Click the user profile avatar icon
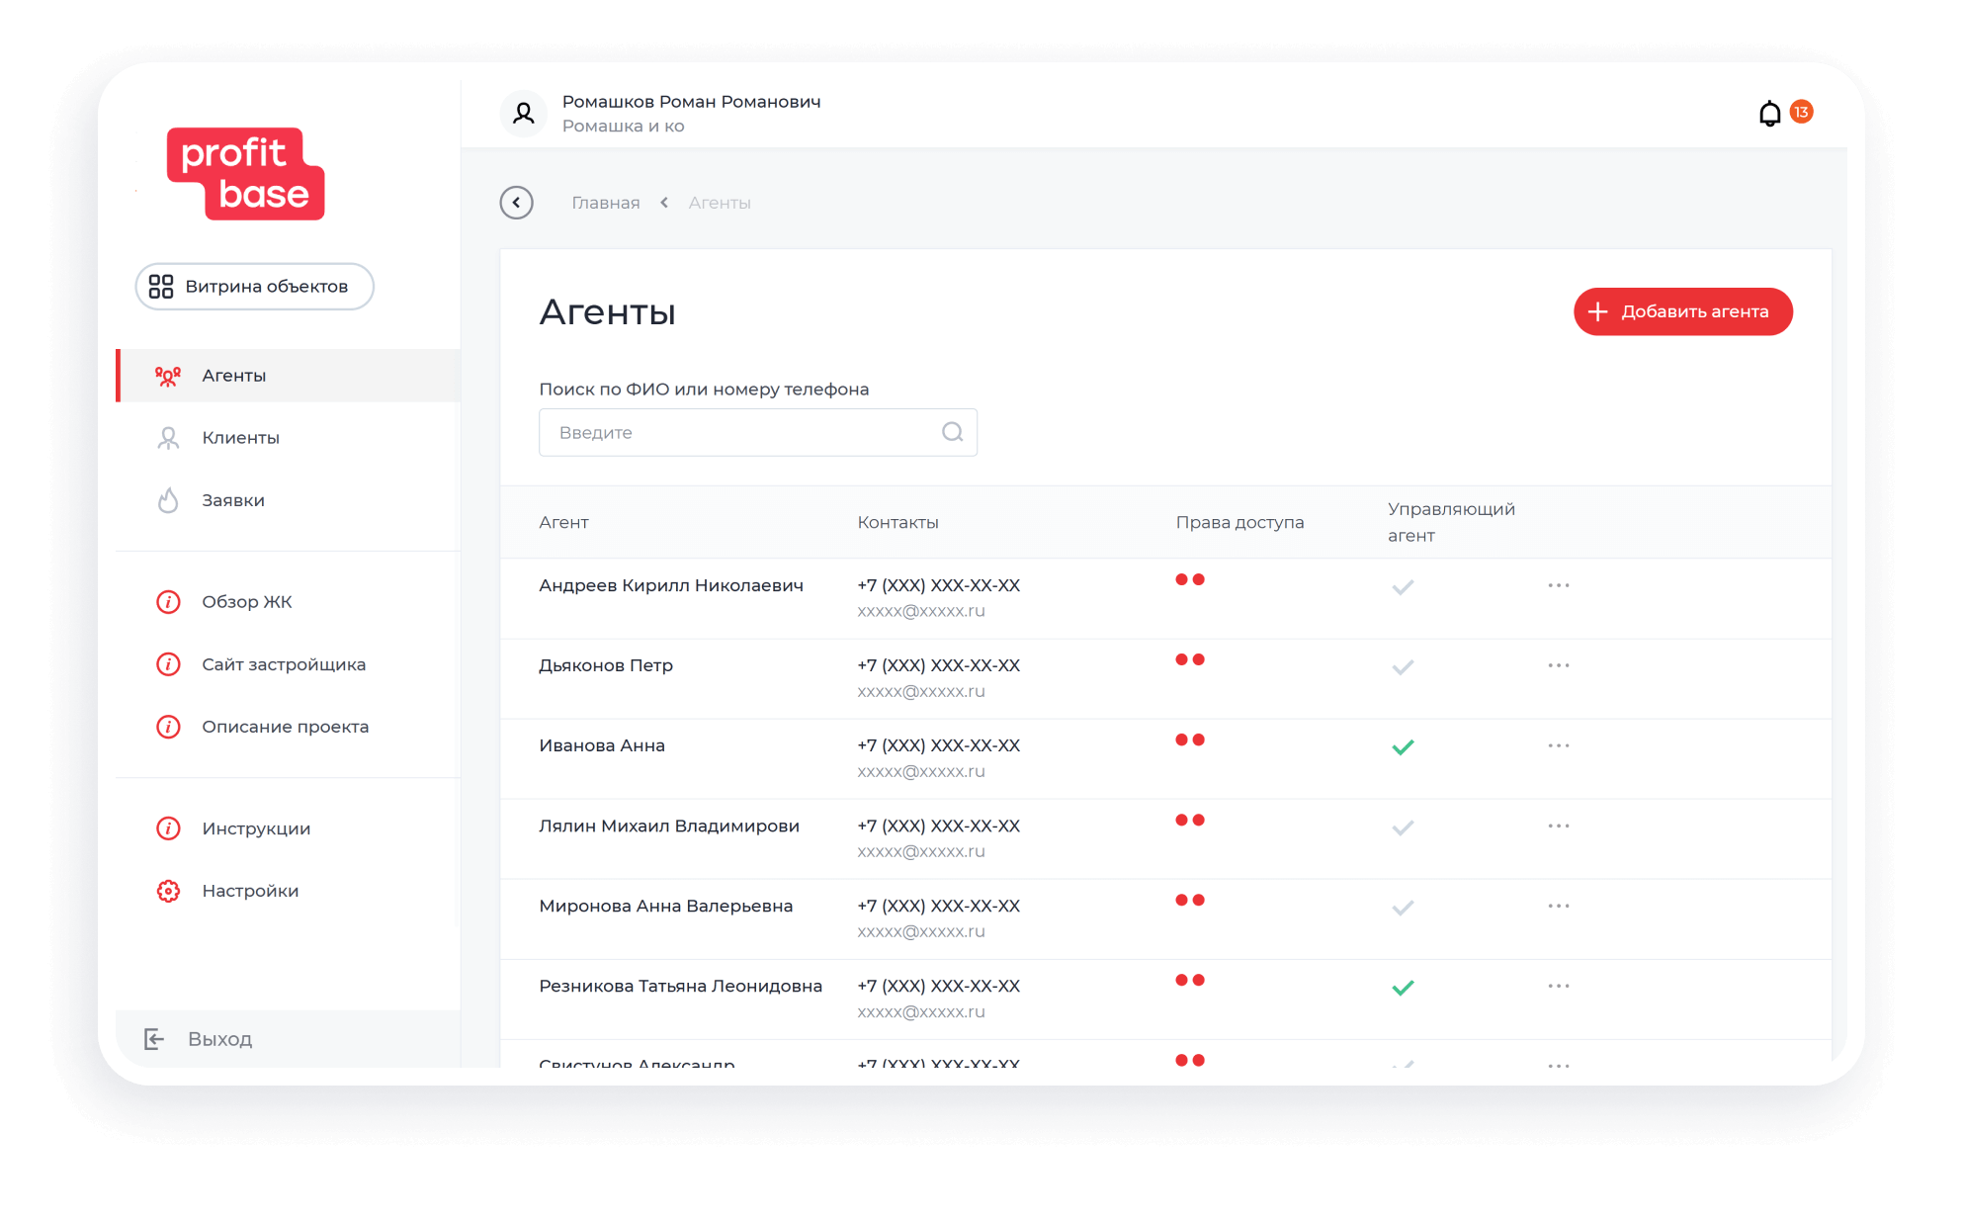1963x1219 pixels. [524, 114]
